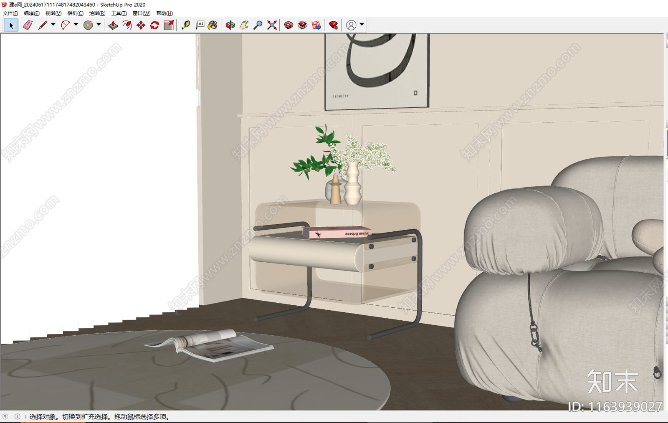Choose the Move tool
This screenshot has width=668, height=423.
click(141, 25)
